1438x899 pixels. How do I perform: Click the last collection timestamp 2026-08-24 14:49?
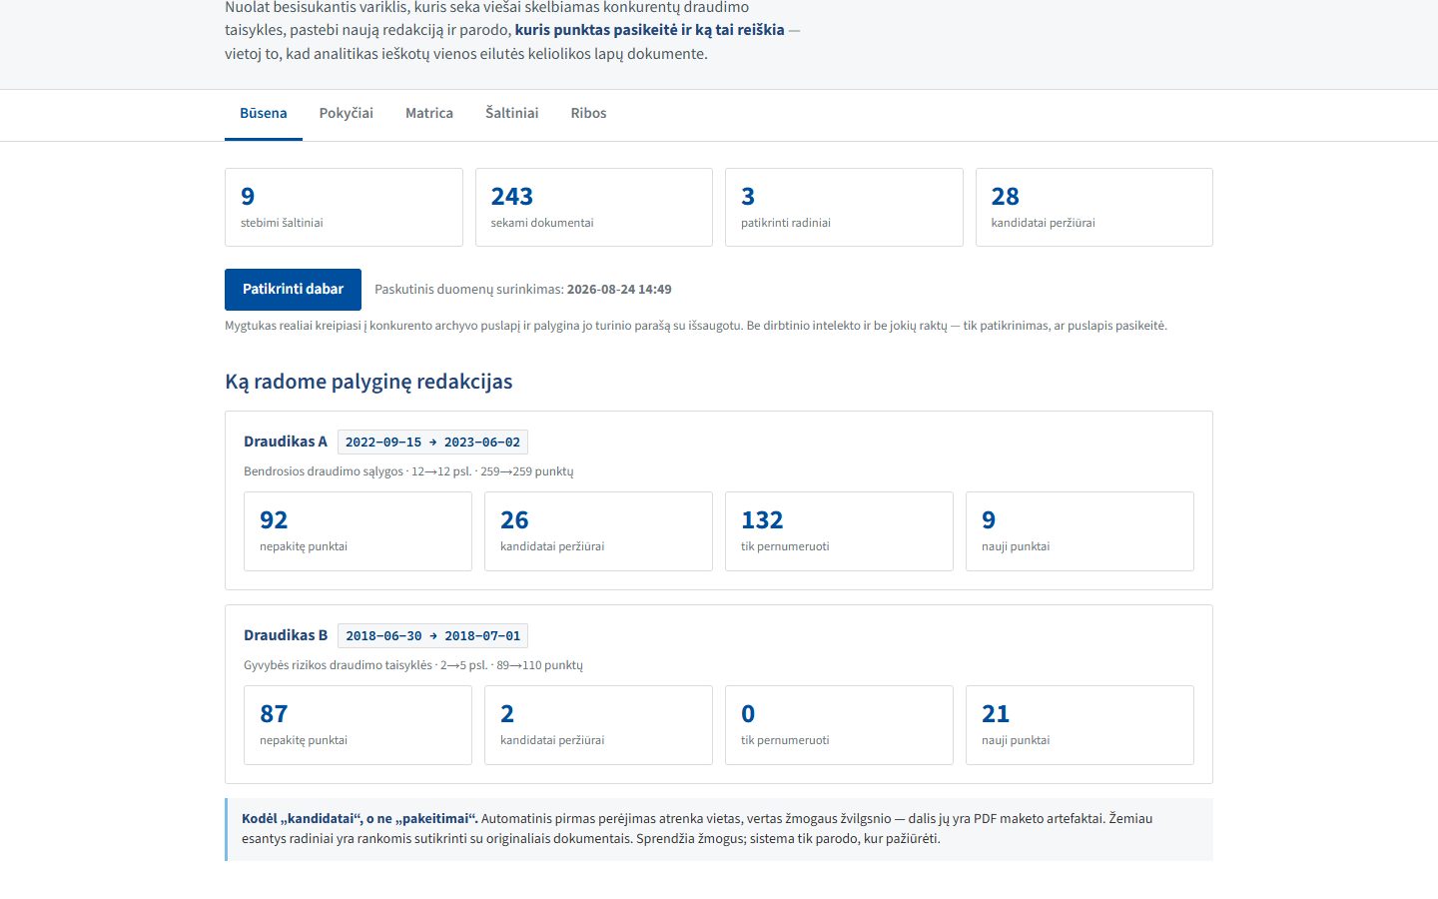619,290
